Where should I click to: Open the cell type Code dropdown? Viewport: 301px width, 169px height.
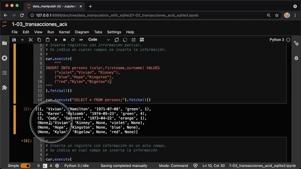(x=99, y=39)
